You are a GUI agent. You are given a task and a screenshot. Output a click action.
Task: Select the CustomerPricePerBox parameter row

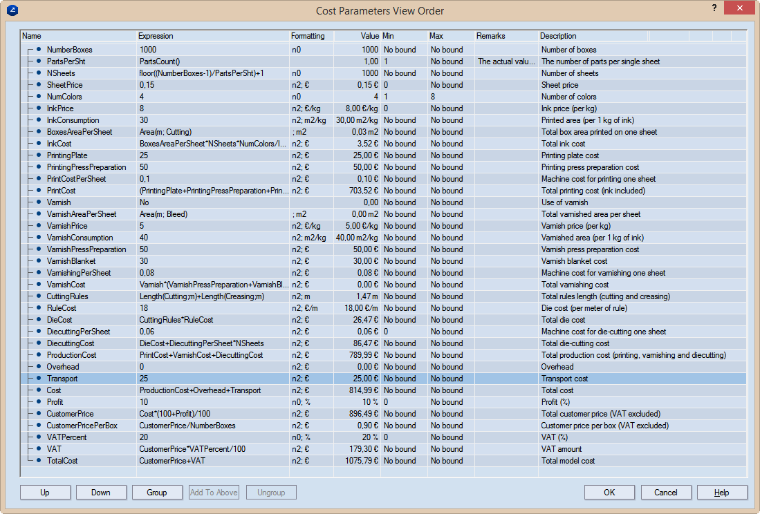click(82, 426)
